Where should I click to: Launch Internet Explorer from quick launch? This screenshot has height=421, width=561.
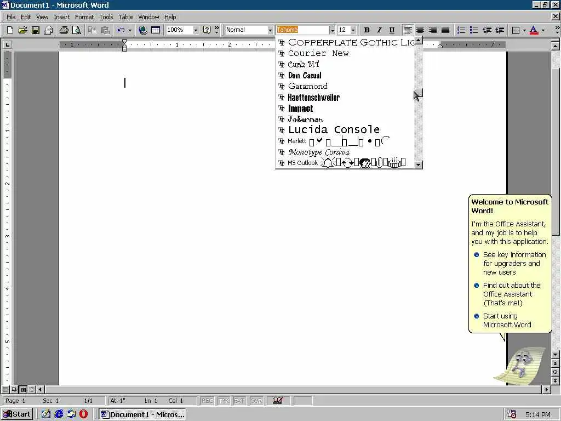(x=59, y=414)
